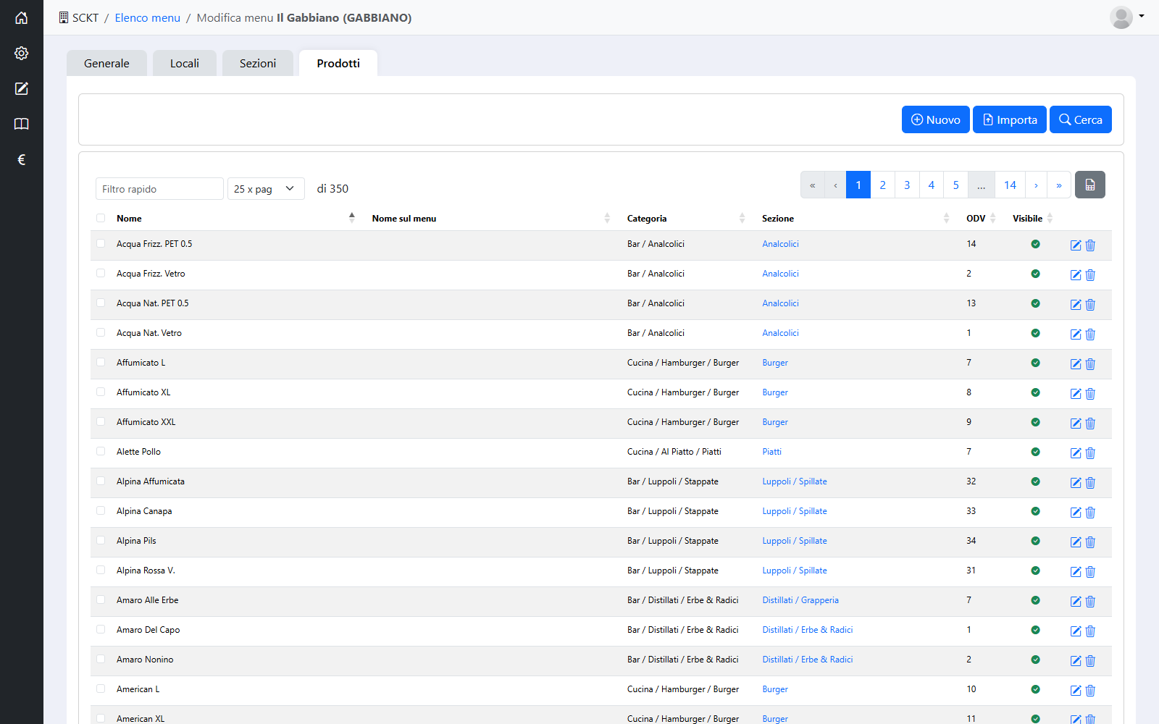Viewport: 1159px width, 724px height.
Task: Edit the Amaro Nonino product
Action: coord(1076,661)
